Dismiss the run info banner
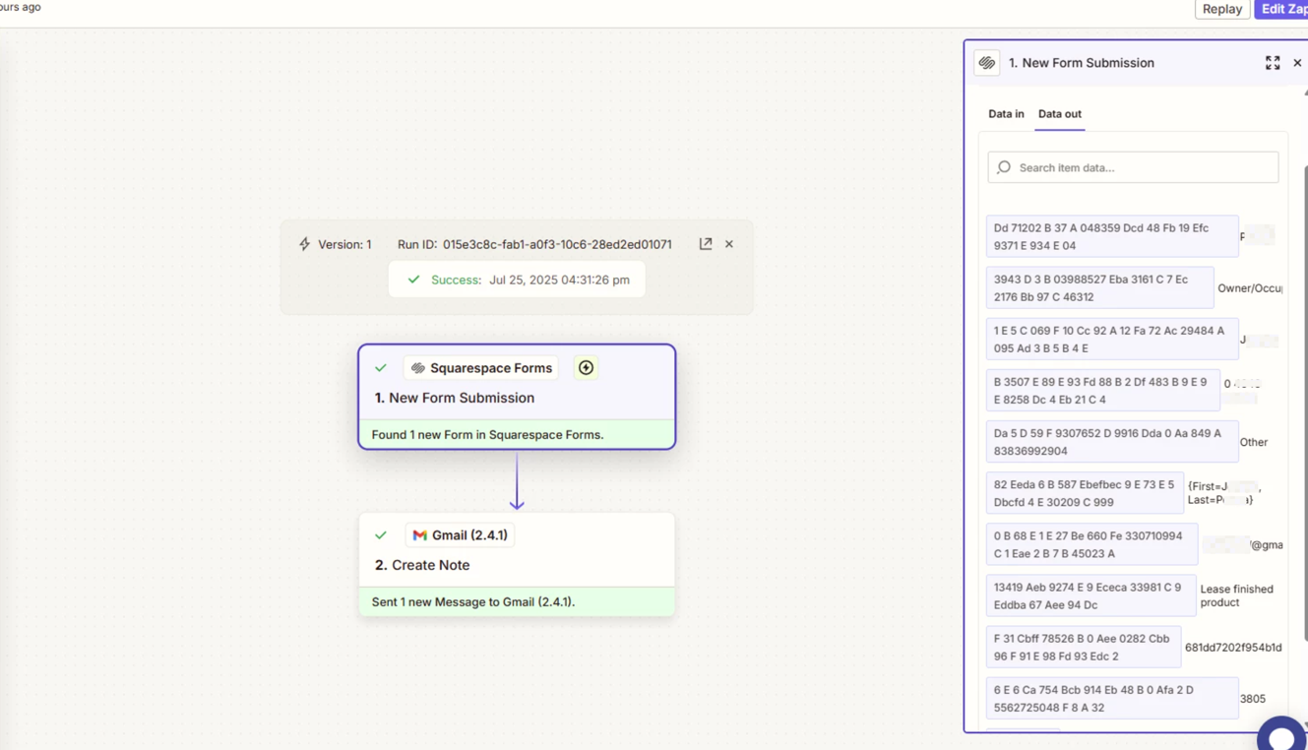 pos(729,244)
